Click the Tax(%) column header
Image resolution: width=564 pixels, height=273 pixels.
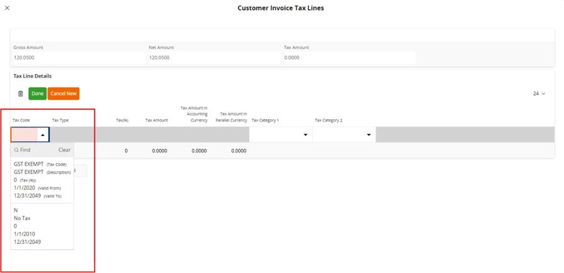click(x=122, y=120)
